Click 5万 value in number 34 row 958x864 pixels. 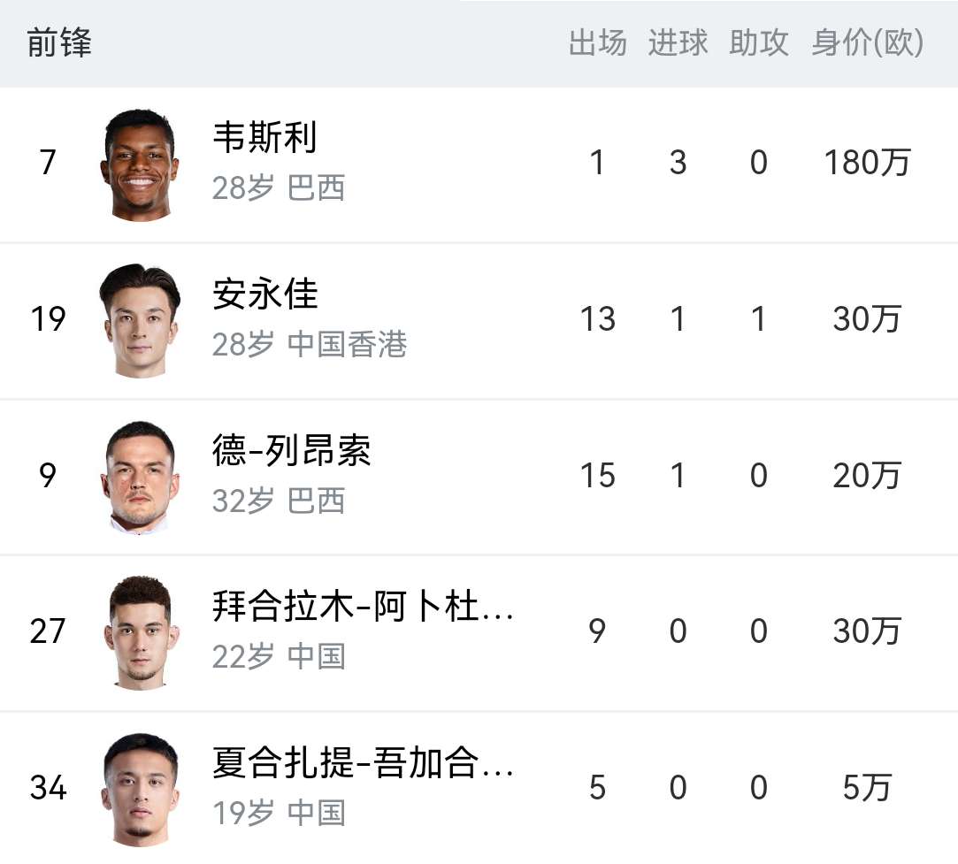point(868,788)
